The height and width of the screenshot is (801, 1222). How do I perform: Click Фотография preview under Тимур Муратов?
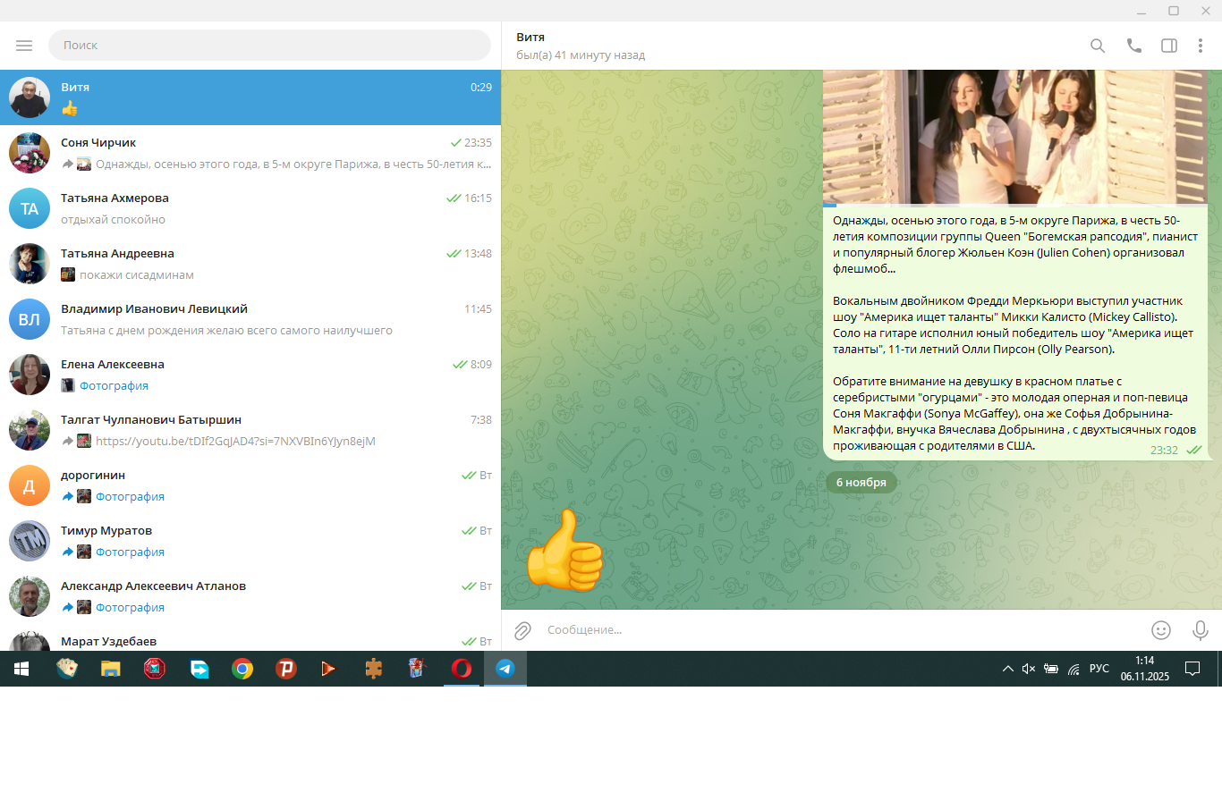[x=130, y=552]
